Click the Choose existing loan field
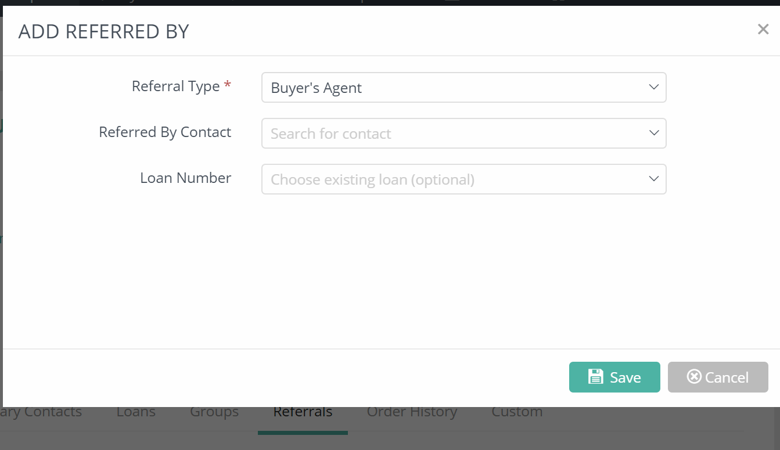The height and width of the screenshot is (450, 780). 453,179
